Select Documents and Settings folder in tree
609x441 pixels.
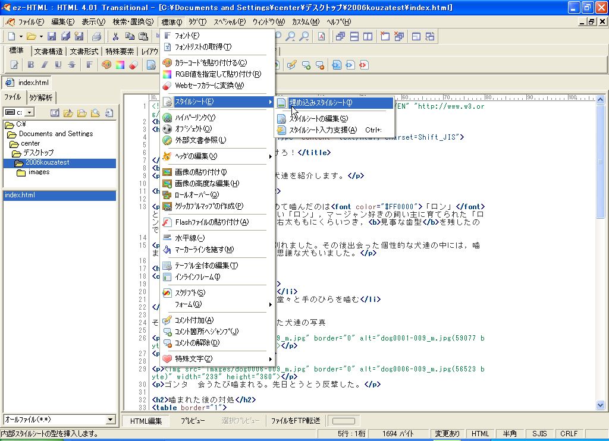pos(55,134)
